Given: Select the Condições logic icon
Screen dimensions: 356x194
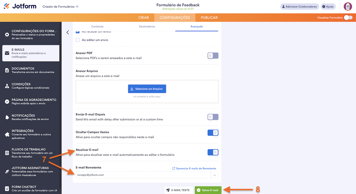Looking at the screenshot, I should (7, 86).
